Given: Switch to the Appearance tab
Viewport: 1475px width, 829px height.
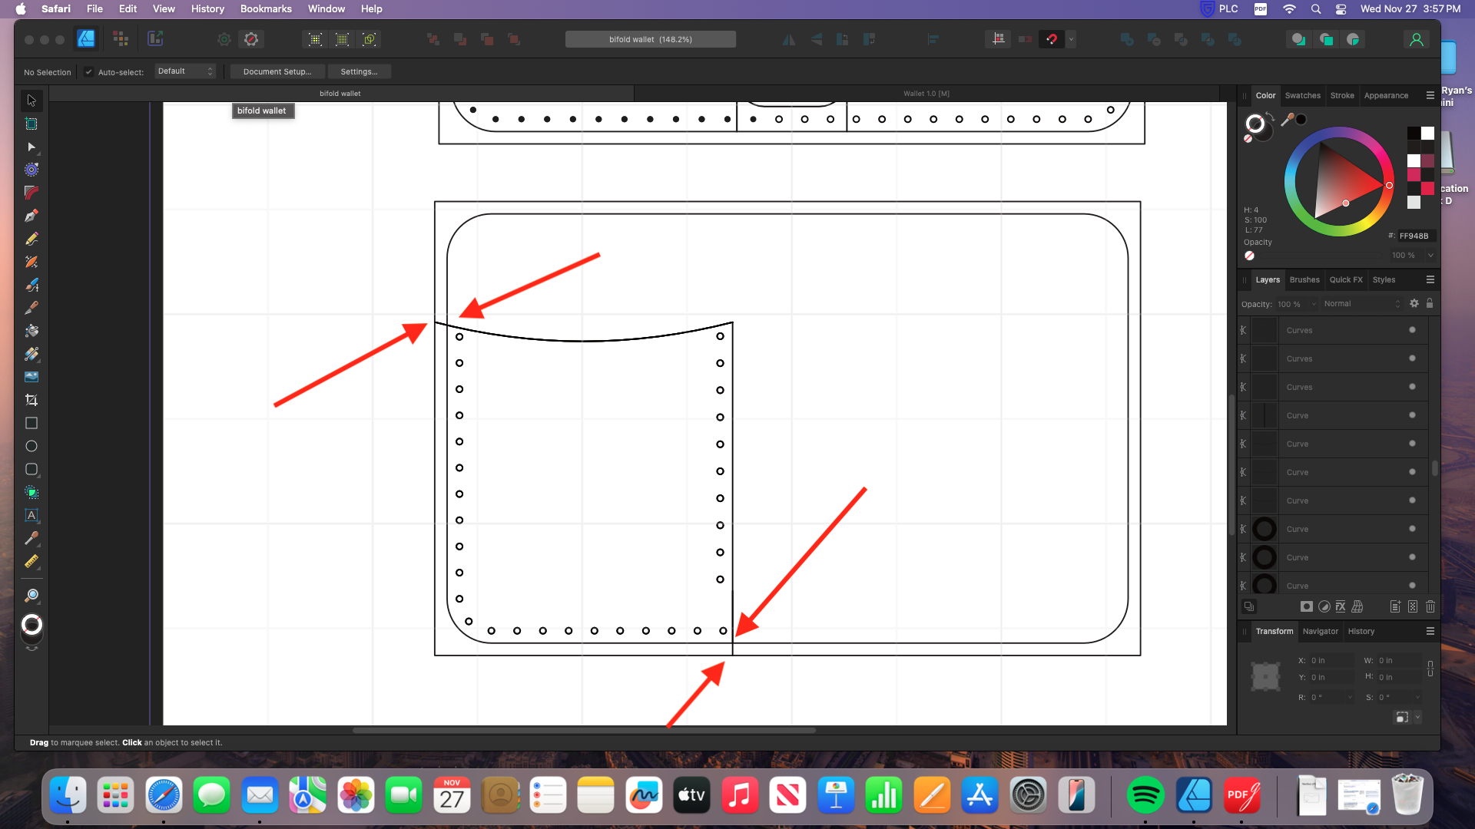Looking at the screenshot, I should 1386,96.
